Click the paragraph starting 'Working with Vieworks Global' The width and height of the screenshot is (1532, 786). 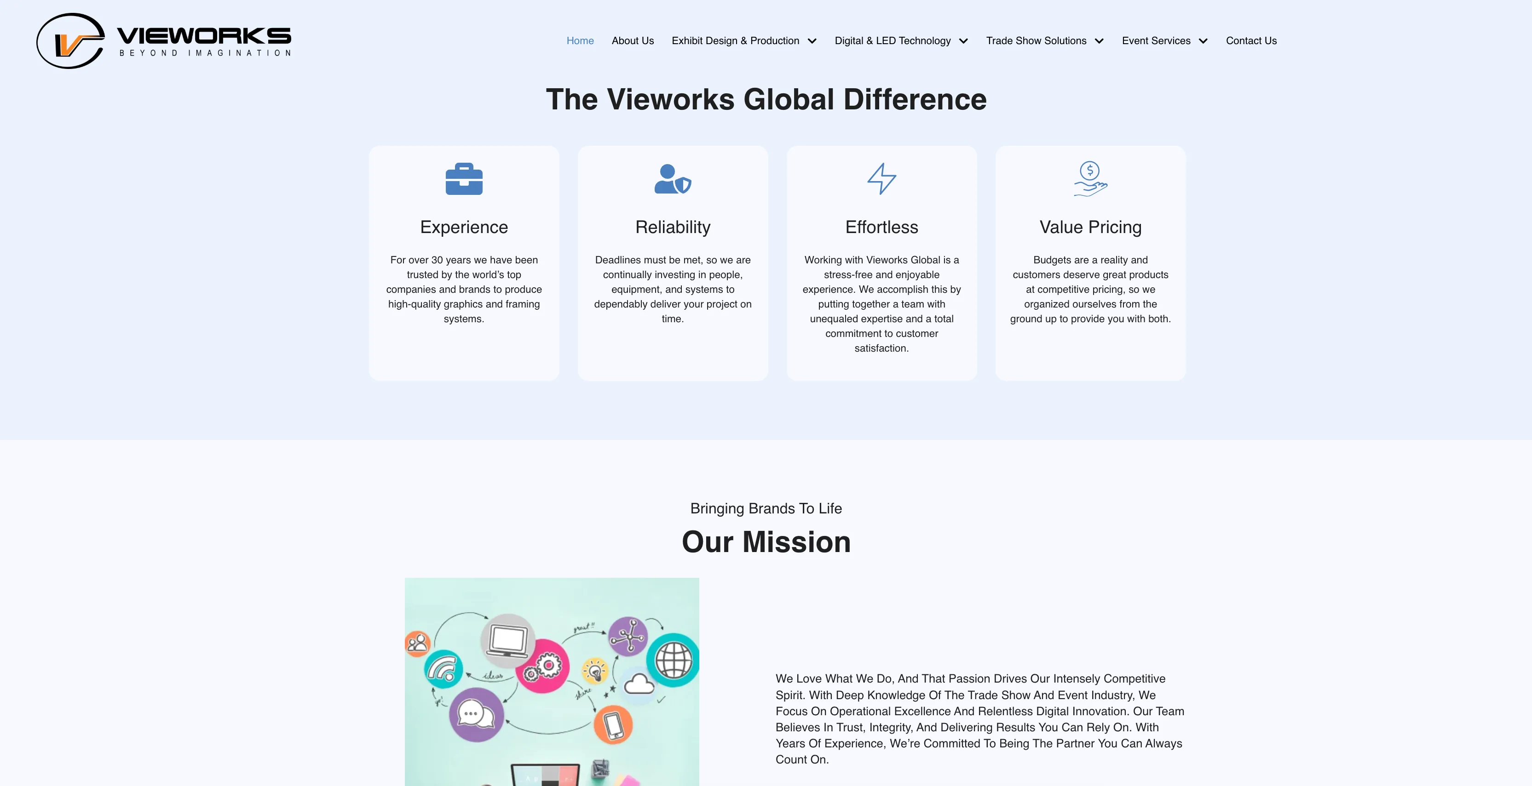pyautogui.click(x=881, y=304)
